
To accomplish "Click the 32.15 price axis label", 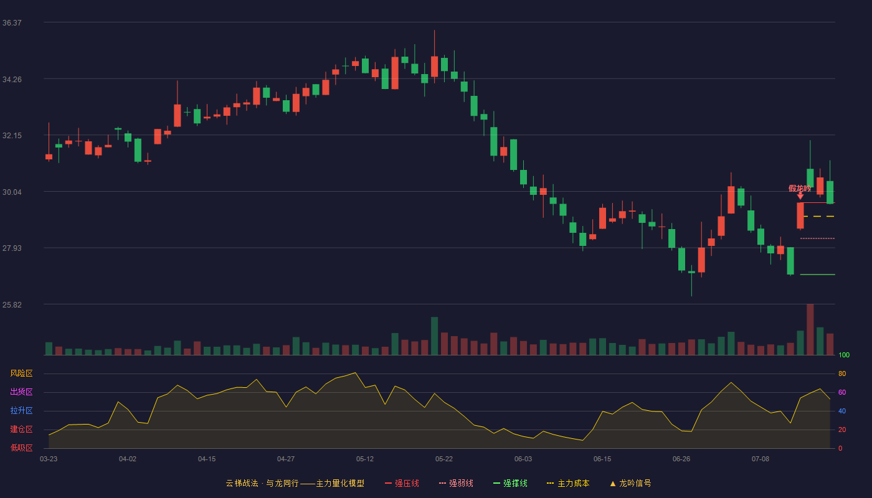I will click(x=12, y=136).
